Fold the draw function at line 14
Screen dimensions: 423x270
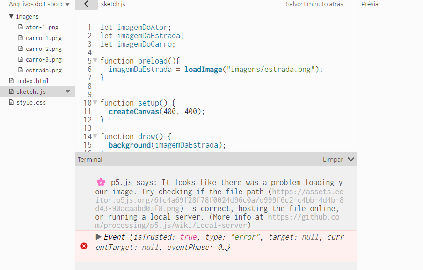click(x=95, y=136)
